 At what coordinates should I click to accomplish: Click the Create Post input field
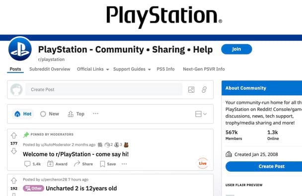pos(104,89)
